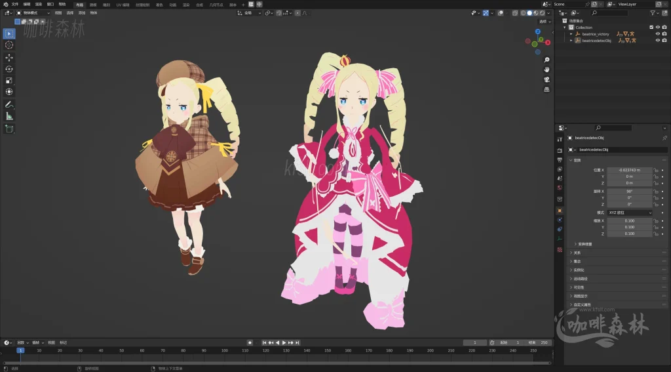Open the Scene properties tab

point(560,178)
